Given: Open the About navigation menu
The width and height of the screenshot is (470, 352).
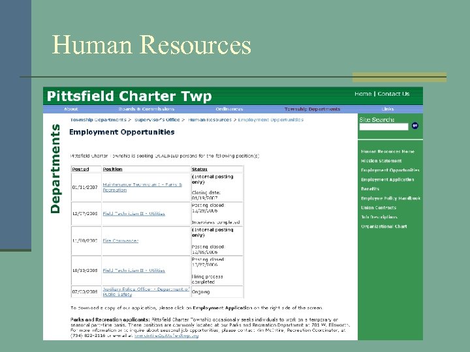Looking at the screenshot, I should [x=71, y=109].
